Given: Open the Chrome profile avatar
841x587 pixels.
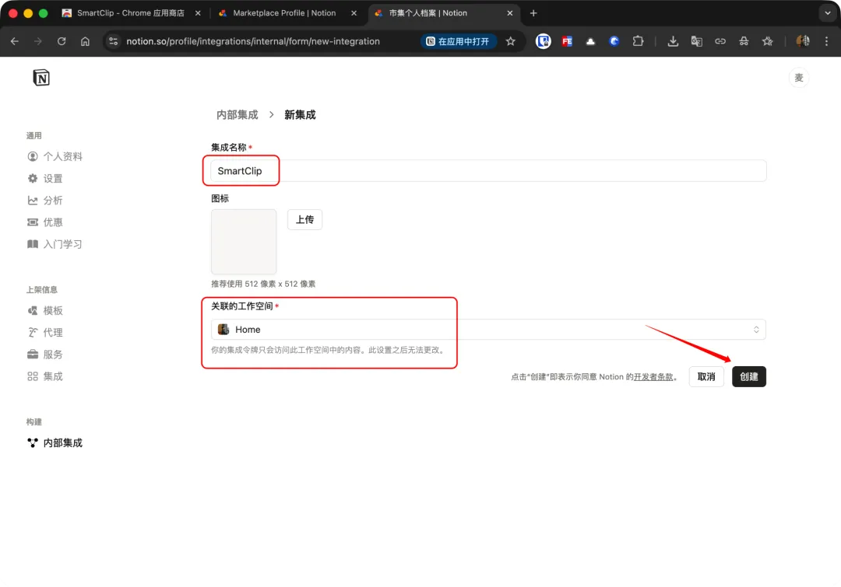Looking at the screenshot, I should tap(803, 41).
